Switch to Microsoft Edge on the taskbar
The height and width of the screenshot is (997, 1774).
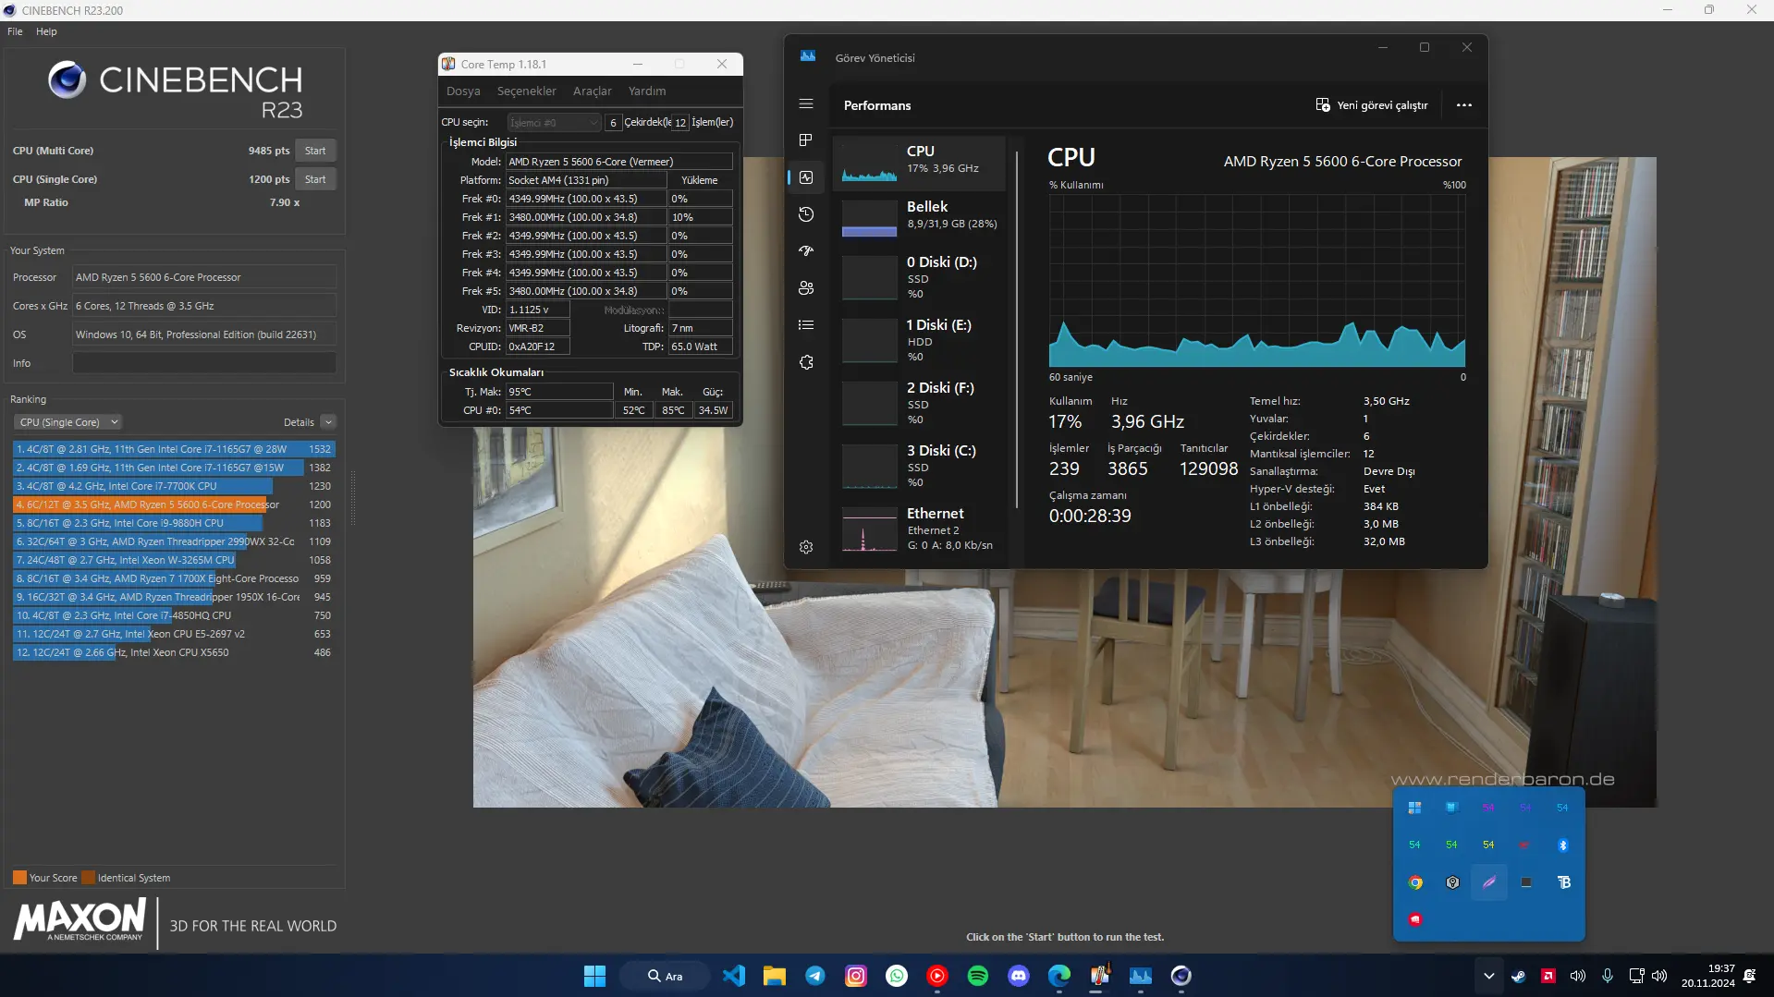1059,976
